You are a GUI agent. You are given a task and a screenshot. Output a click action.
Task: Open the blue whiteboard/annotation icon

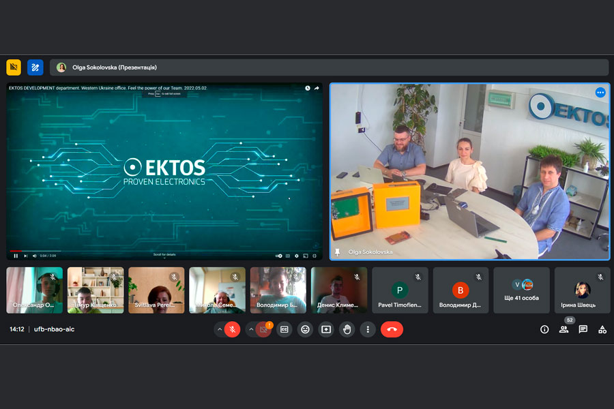[35, 67]
